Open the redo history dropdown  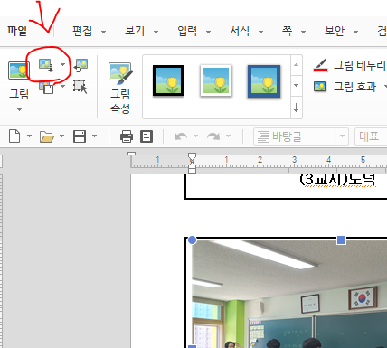[x=228, y=136]
